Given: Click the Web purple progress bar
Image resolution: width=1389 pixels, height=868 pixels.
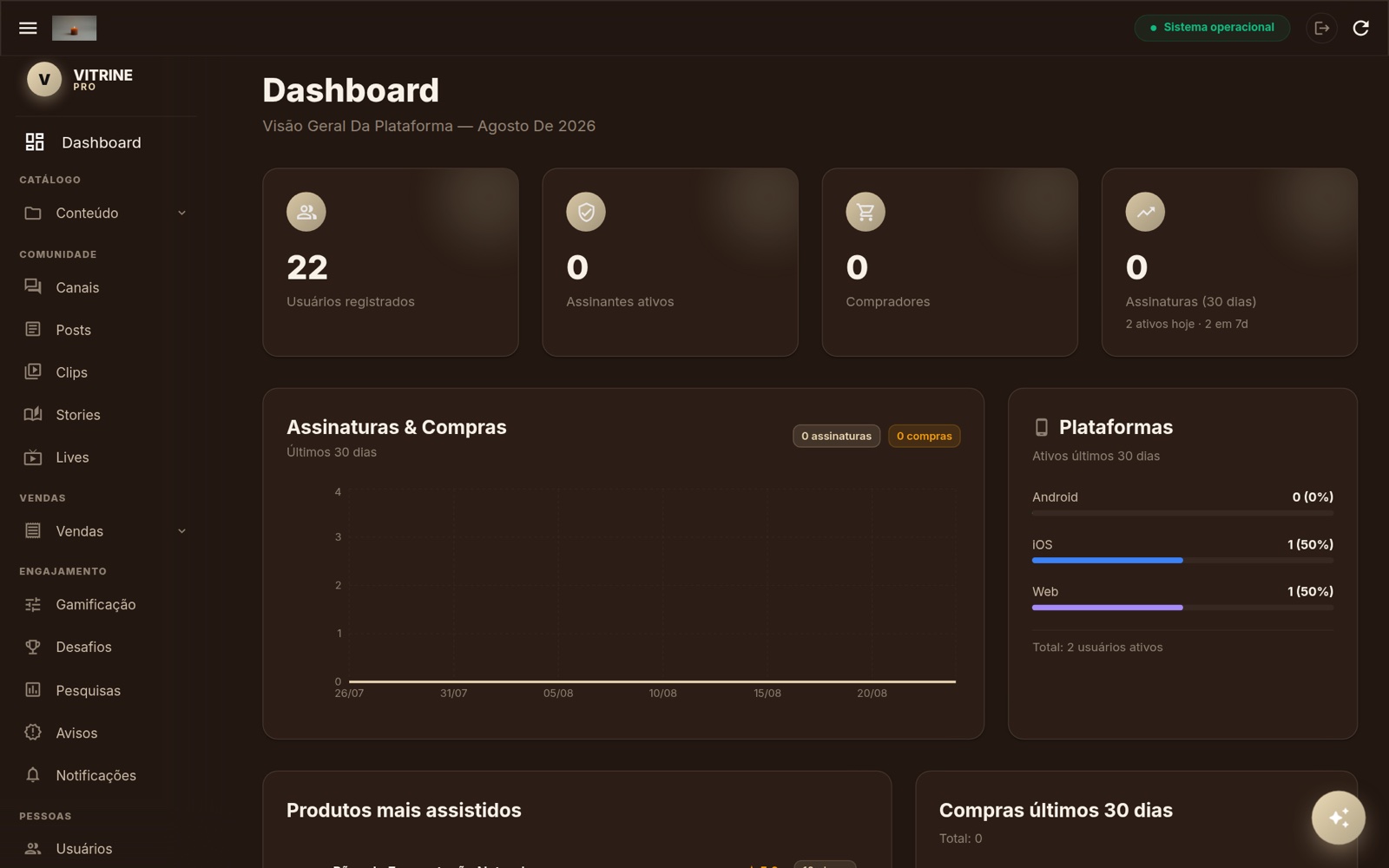Looking at the screenshot, I should (x=1107, y=608).
